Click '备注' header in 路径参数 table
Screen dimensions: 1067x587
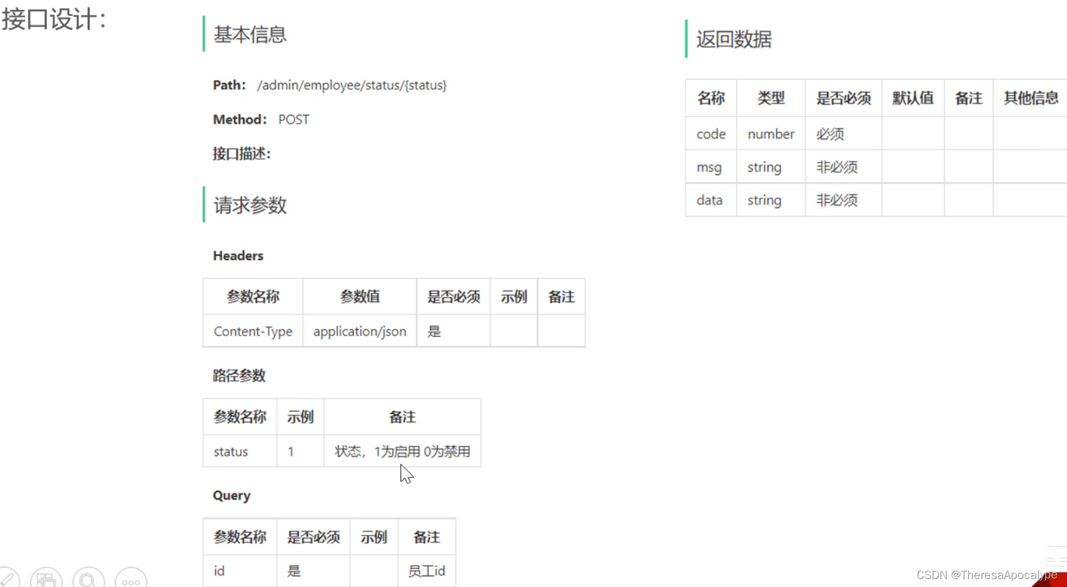click(403, 417)
